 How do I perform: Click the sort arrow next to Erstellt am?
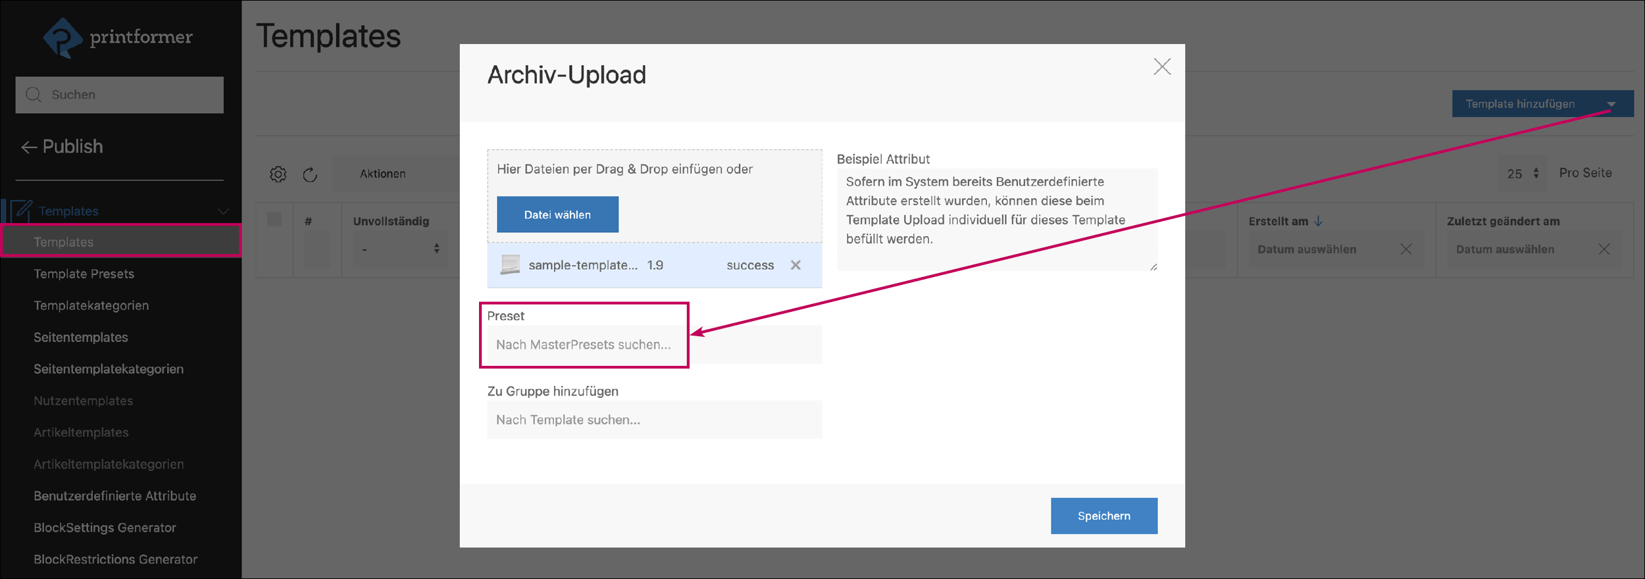tap(1318, 222)
